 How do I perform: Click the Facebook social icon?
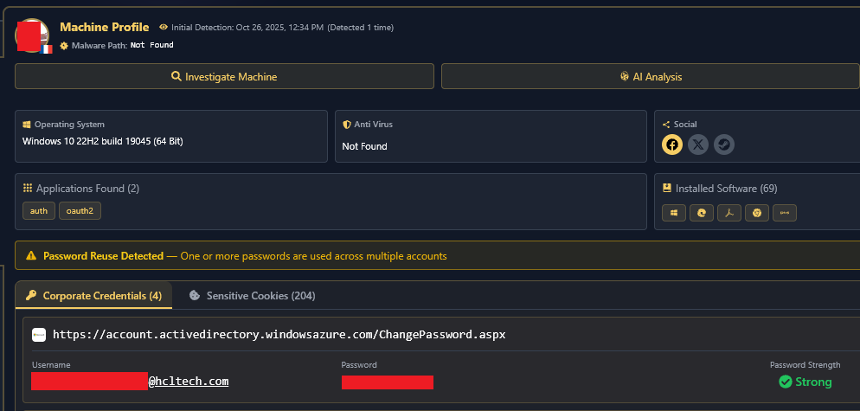tap(672, 144)
